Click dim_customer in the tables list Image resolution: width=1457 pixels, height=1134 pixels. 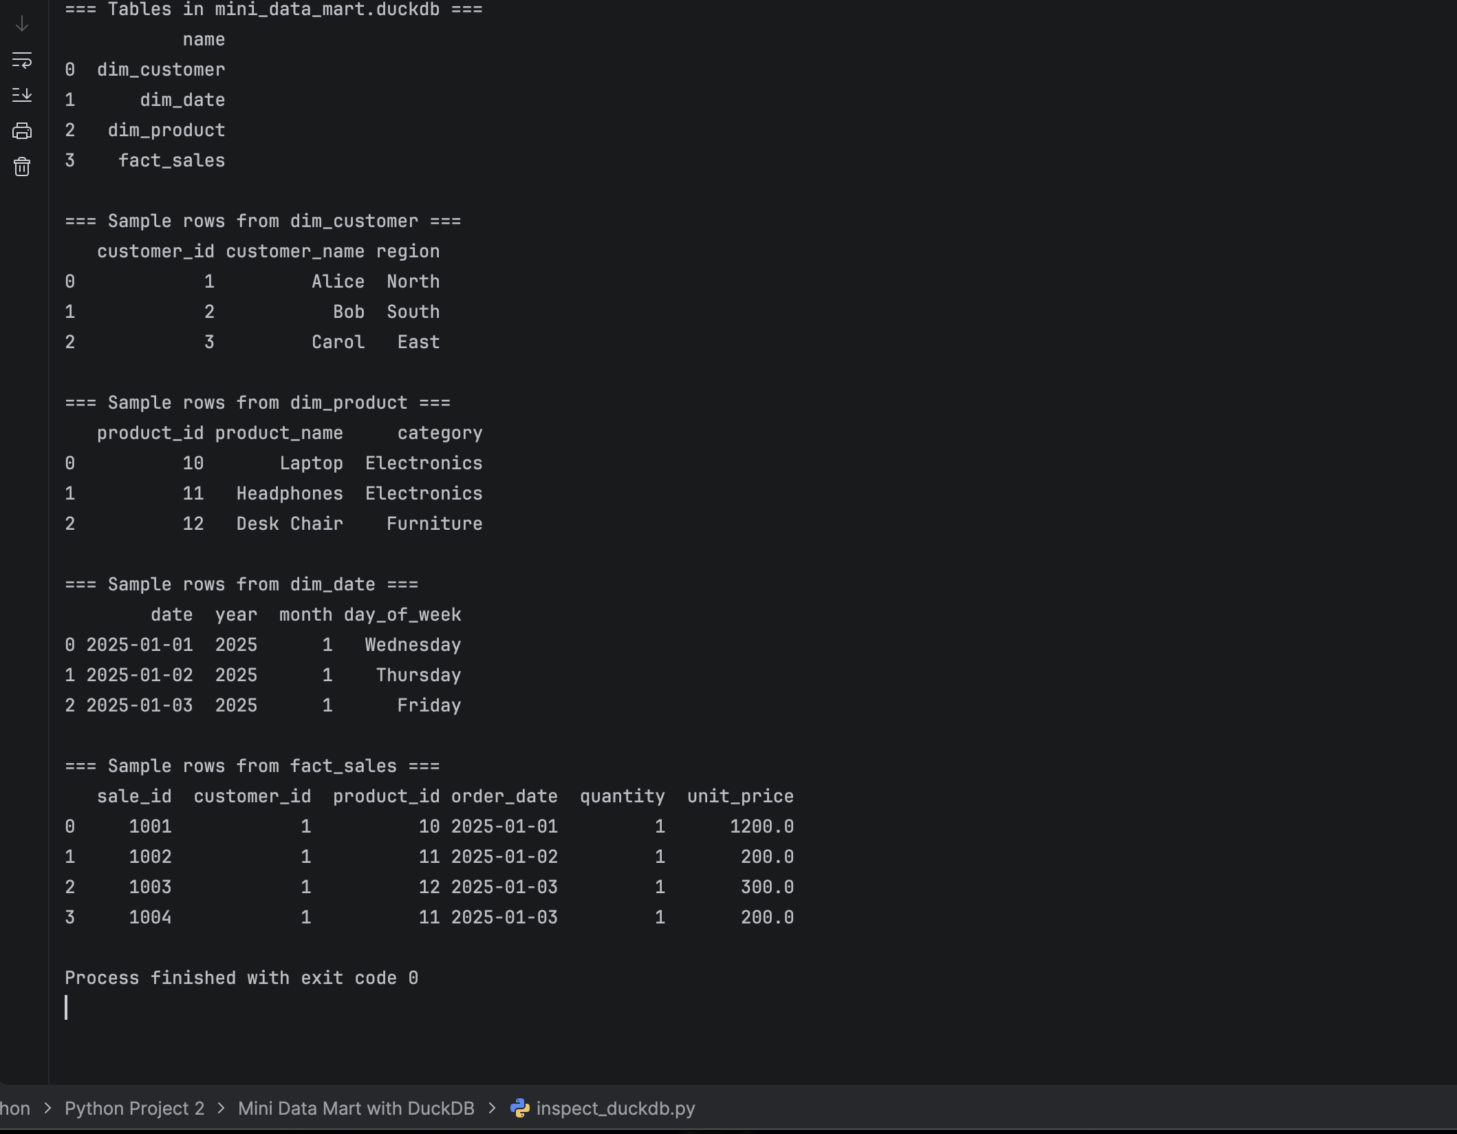point(161,69)
